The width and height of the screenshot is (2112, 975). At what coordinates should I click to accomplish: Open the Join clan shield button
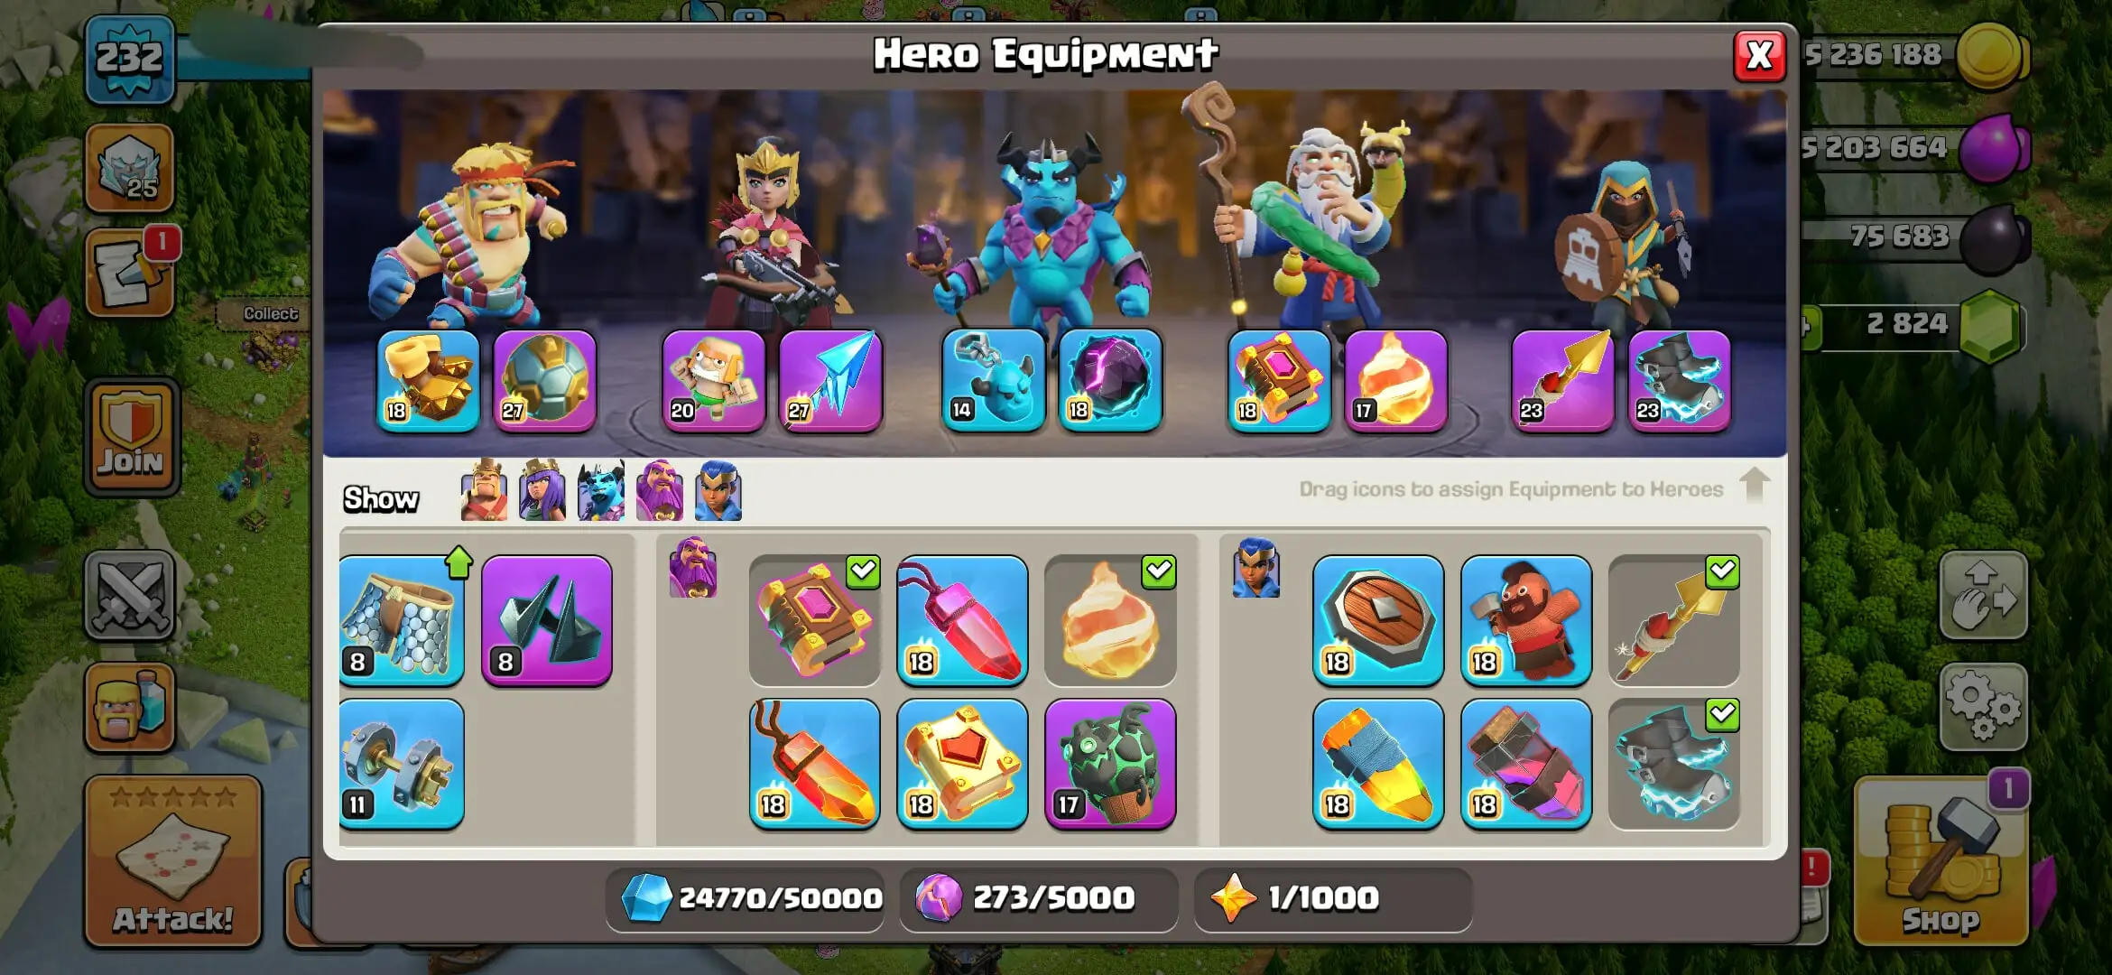tap(132, 436)
